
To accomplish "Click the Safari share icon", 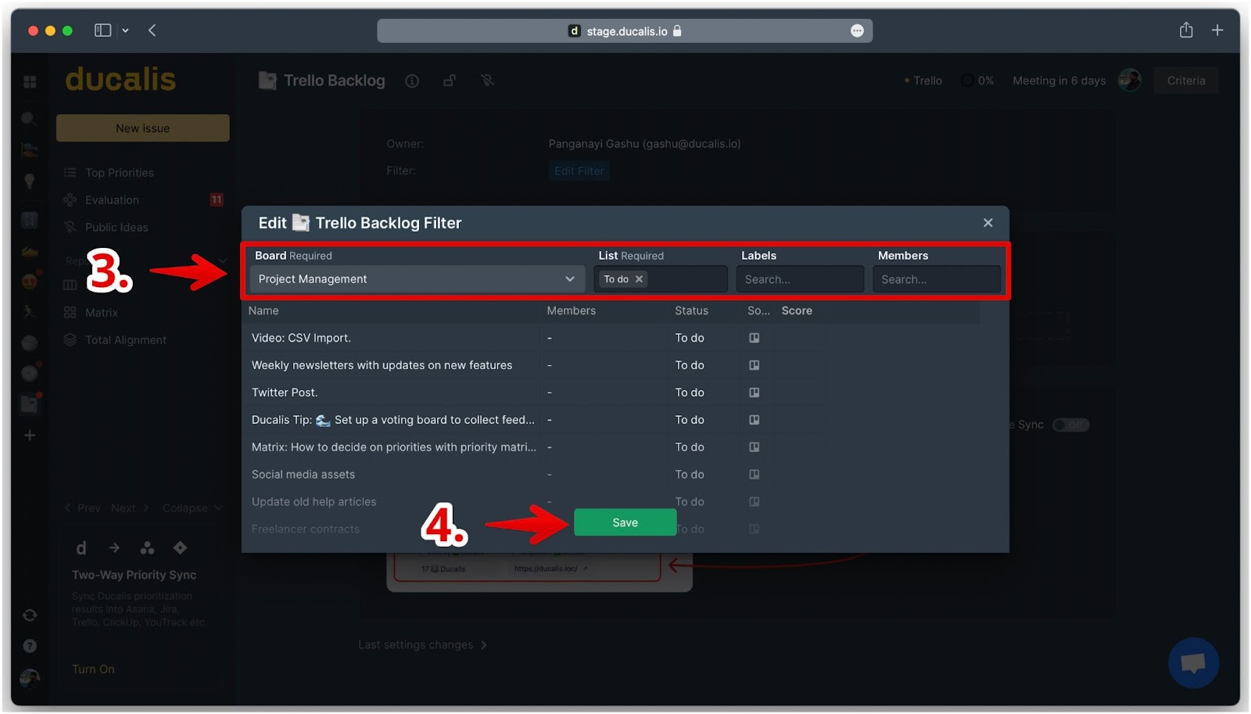I will [1186, 30].
